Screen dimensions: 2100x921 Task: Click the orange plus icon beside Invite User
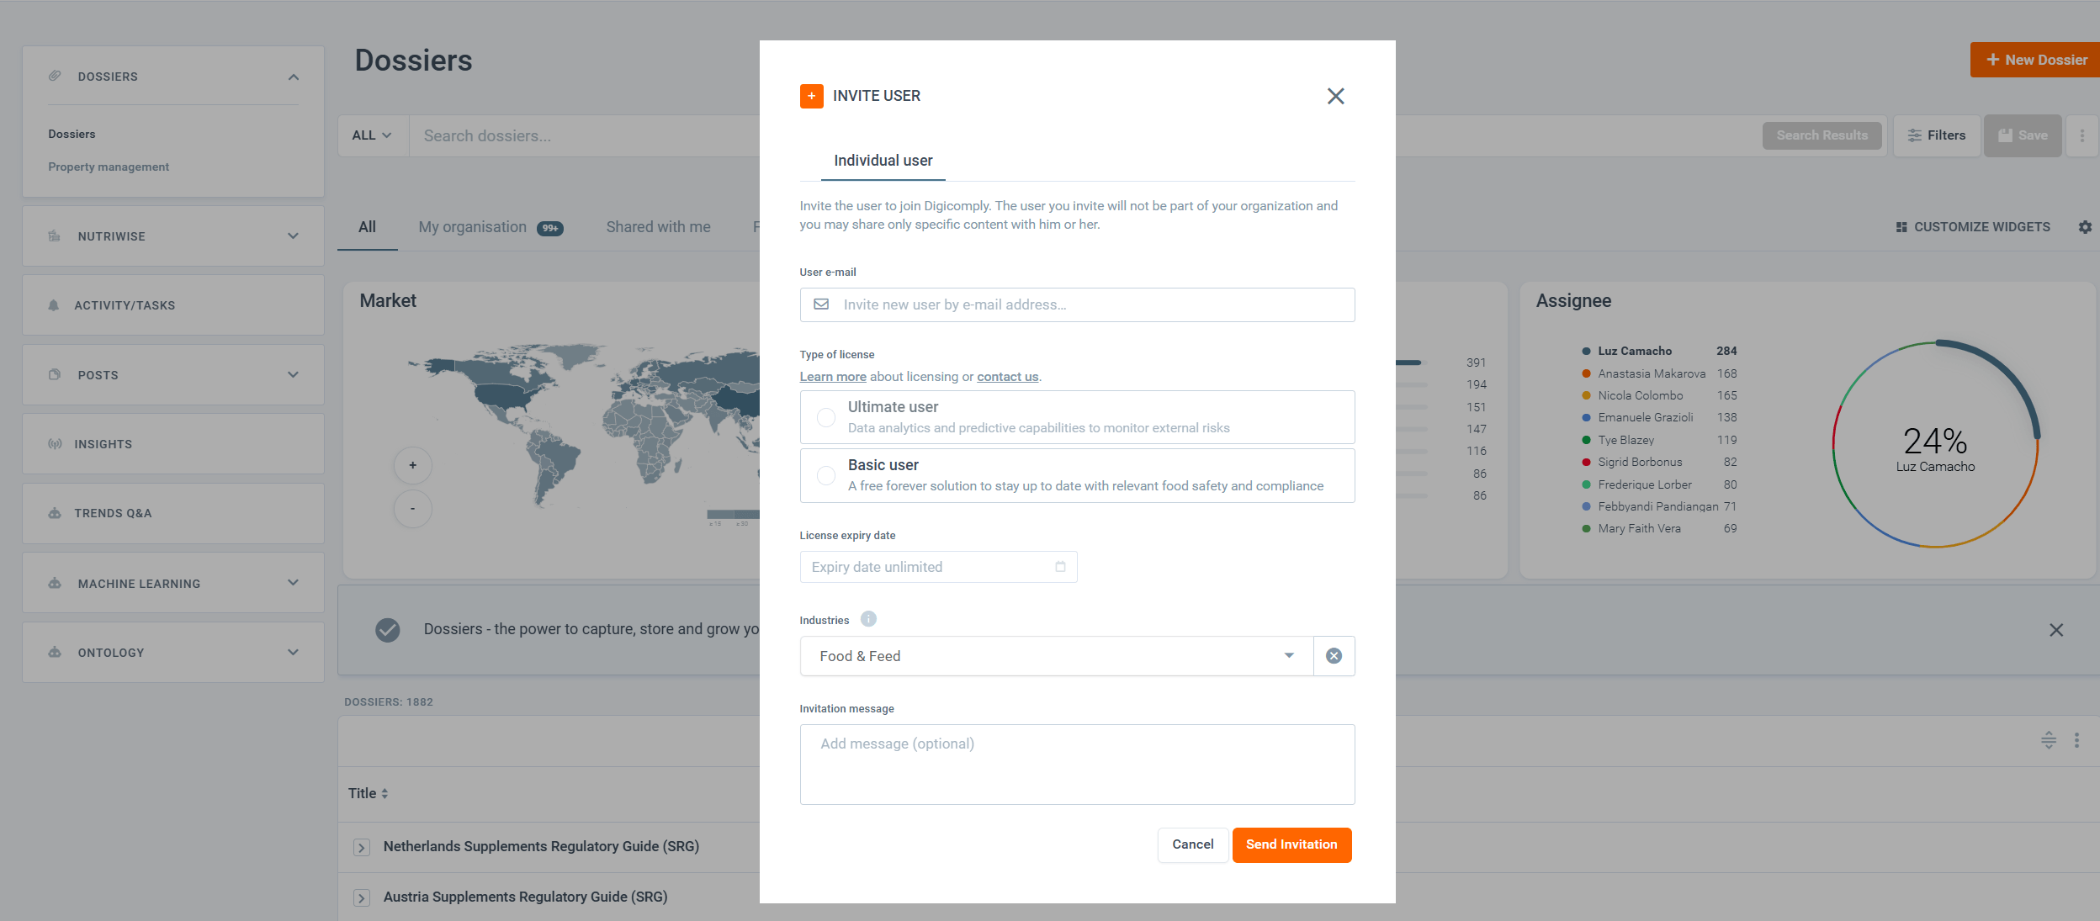click(x=811, y=96)
